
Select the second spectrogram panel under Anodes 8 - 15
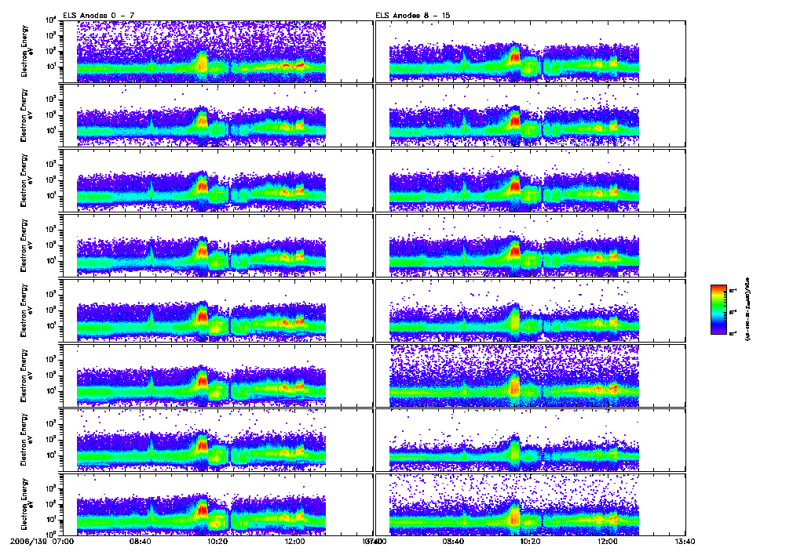530,116
